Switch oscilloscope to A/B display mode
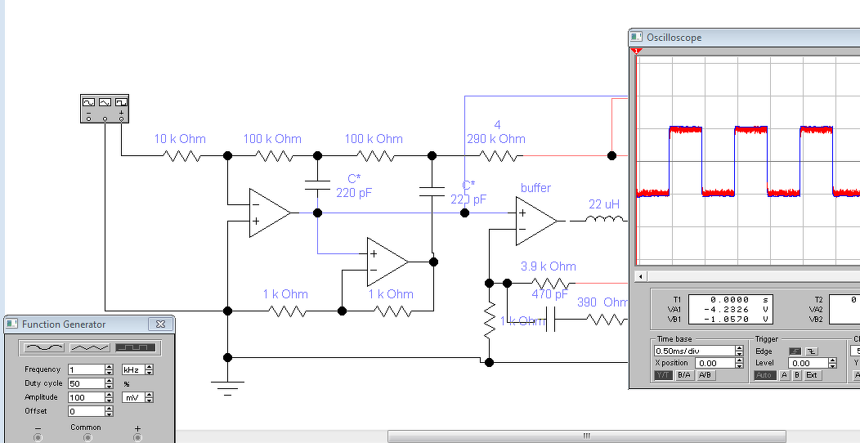Image resolution: width=860 pixels, height=443 pixels. (705, 375)
